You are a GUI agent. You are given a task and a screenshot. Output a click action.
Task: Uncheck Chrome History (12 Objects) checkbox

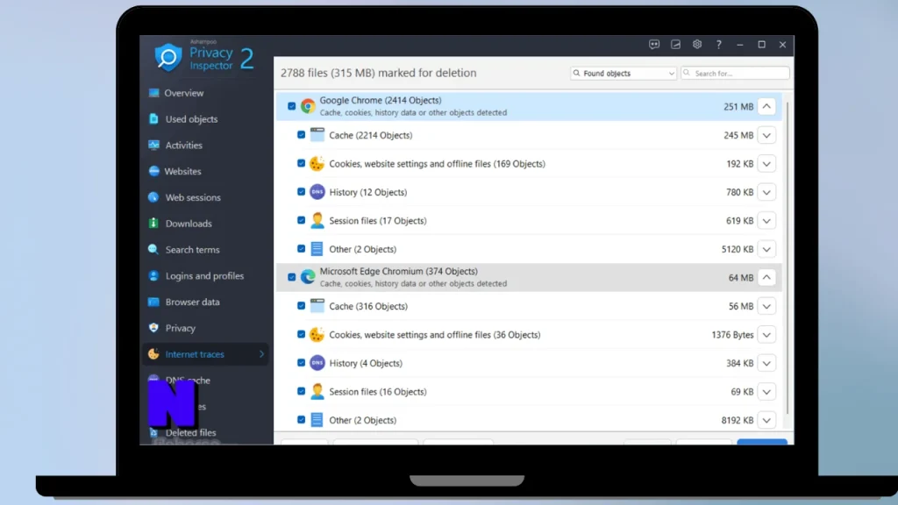coord(302,192)
